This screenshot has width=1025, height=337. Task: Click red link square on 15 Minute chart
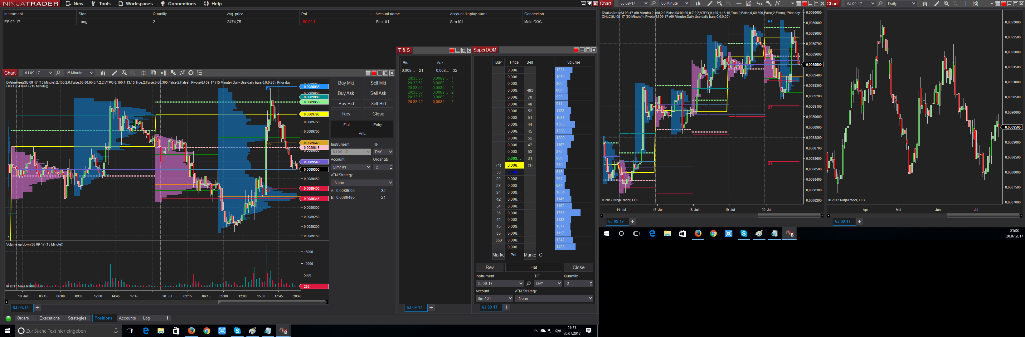pos(374,73)
